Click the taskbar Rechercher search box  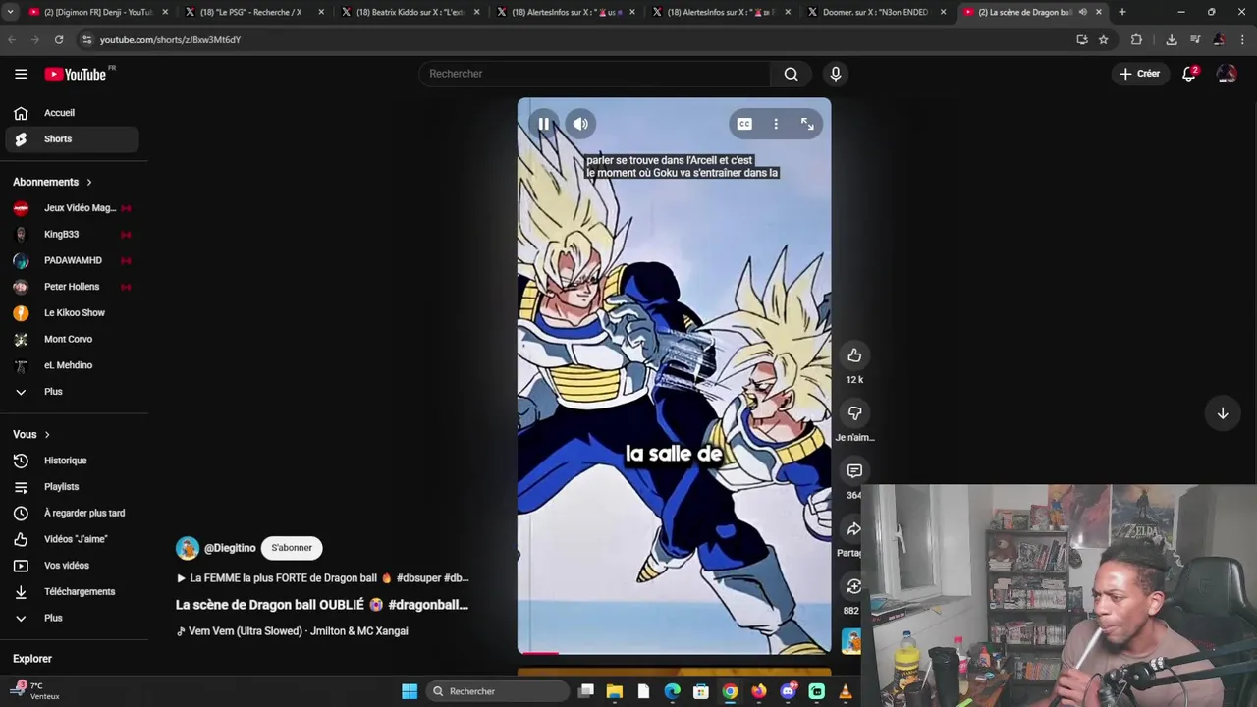pos(497,691)
